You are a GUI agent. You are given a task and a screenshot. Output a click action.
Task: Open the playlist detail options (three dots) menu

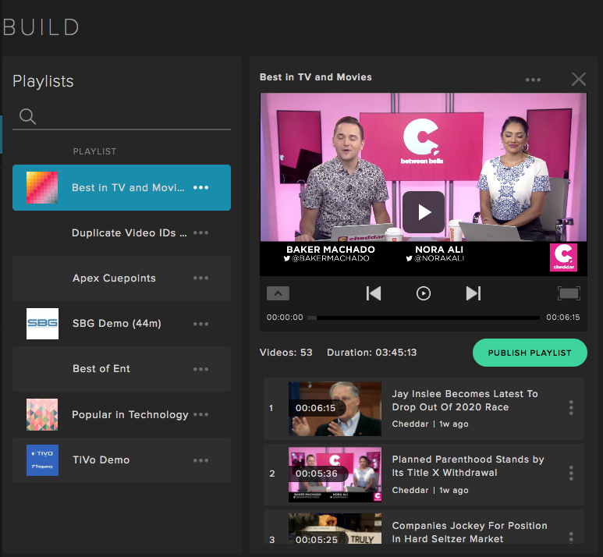(x=533, y=80)
